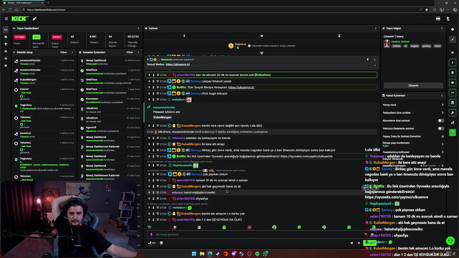This screenshot has height=258, width=459.
Task: Toggle Abonelere özel sohbet switch
Action: (441, 121)
